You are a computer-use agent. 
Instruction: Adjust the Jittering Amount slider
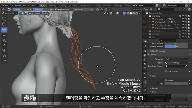[x=176, y=46]
